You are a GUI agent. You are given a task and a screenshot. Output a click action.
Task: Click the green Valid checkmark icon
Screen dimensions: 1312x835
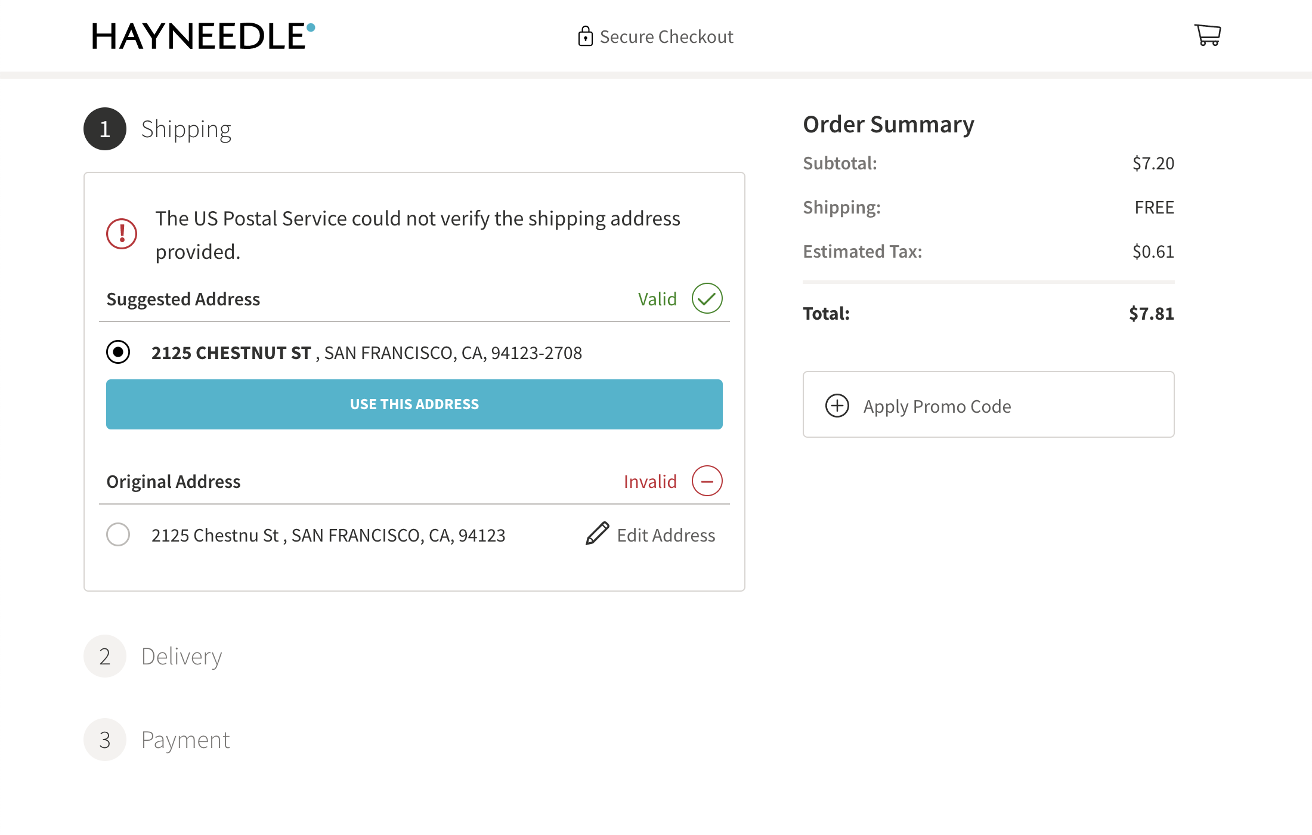(707, 298)
